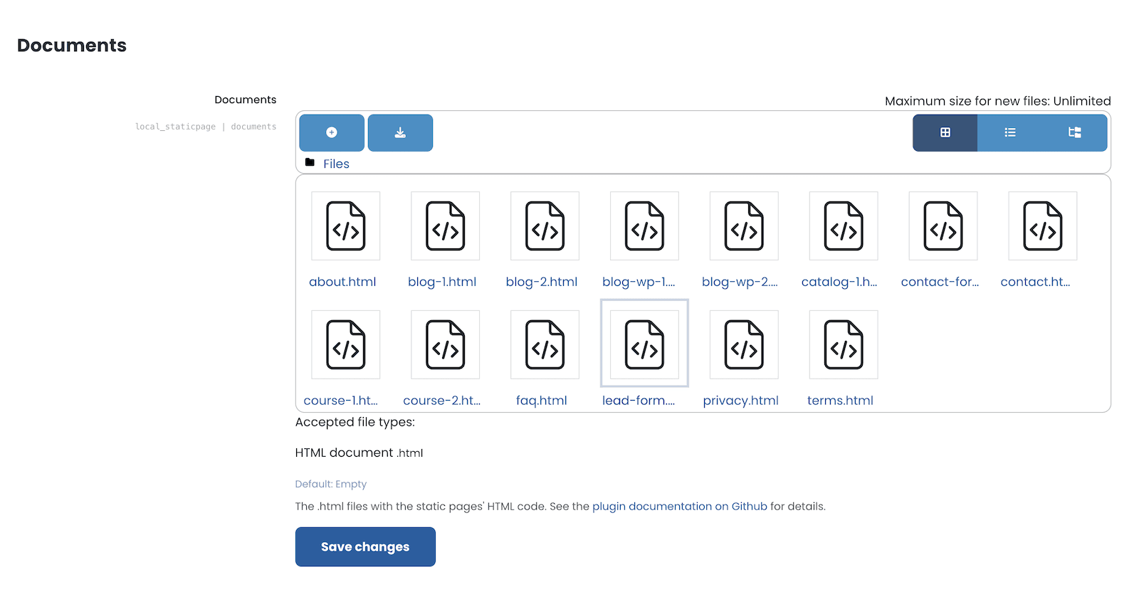Select the course-2 file icon
The width and height of the screenshot is (1139, 592).
(x=446, y=344)
